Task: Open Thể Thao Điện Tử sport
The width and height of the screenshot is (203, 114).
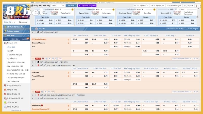Action: [x=15, y=98]
